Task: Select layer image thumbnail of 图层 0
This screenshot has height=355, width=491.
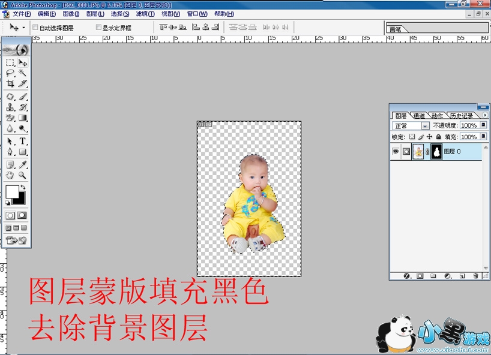Action: (418, 152)
